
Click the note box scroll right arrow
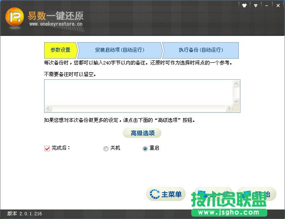pyautogui.click(x=229, y=109)
